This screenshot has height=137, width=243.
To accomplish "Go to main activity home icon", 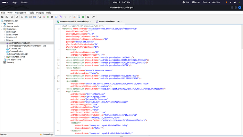I will (52, 17).
